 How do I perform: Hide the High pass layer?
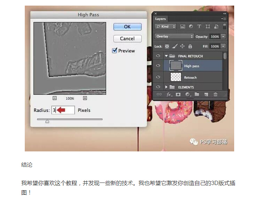click(x=158, y=65)
